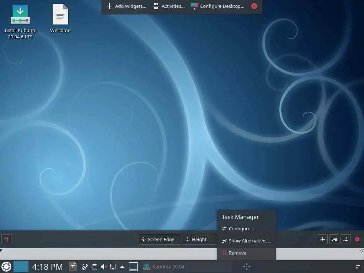This screenshot has width=364, height=273.
Task: Close panel edit mode red button
Action: [x=357, y=239]
